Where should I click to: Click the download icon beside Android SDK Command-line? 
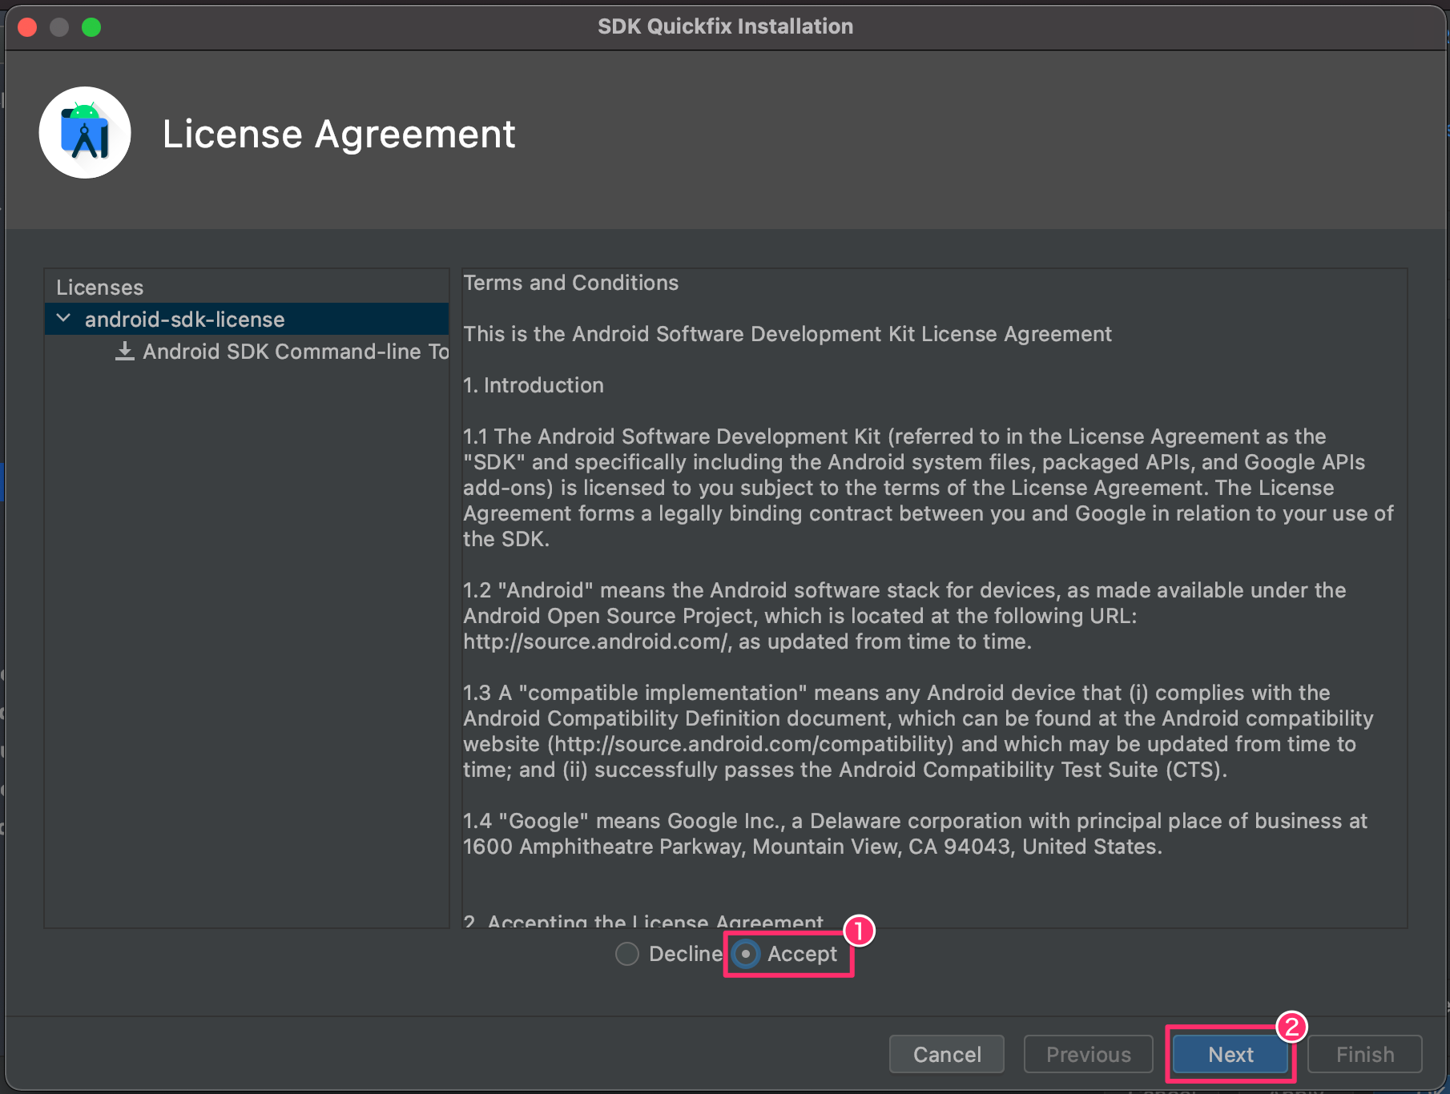point(124,352)
